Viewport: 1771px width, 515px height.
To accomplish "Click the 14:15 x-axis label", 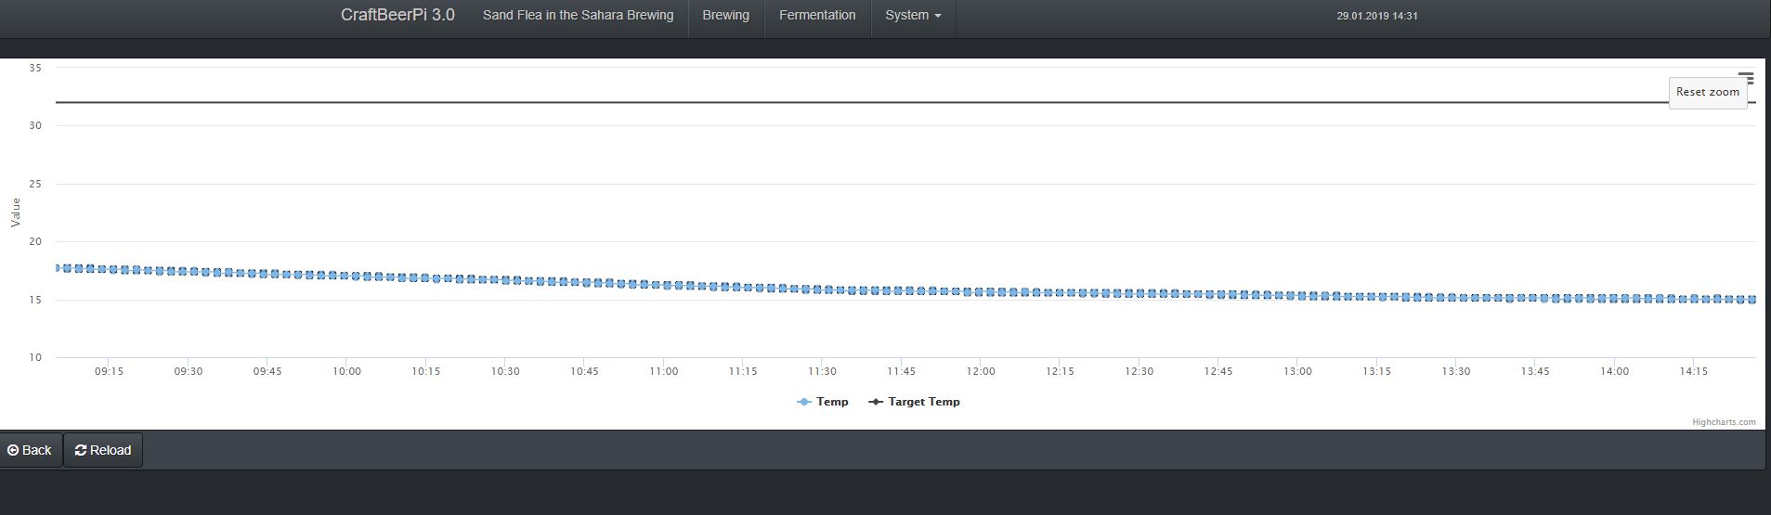I will point(1693,371).
